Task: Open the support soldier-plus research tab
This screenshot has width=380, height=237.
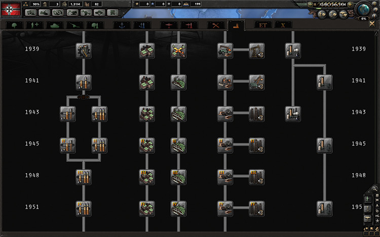Action: point(34,25)
